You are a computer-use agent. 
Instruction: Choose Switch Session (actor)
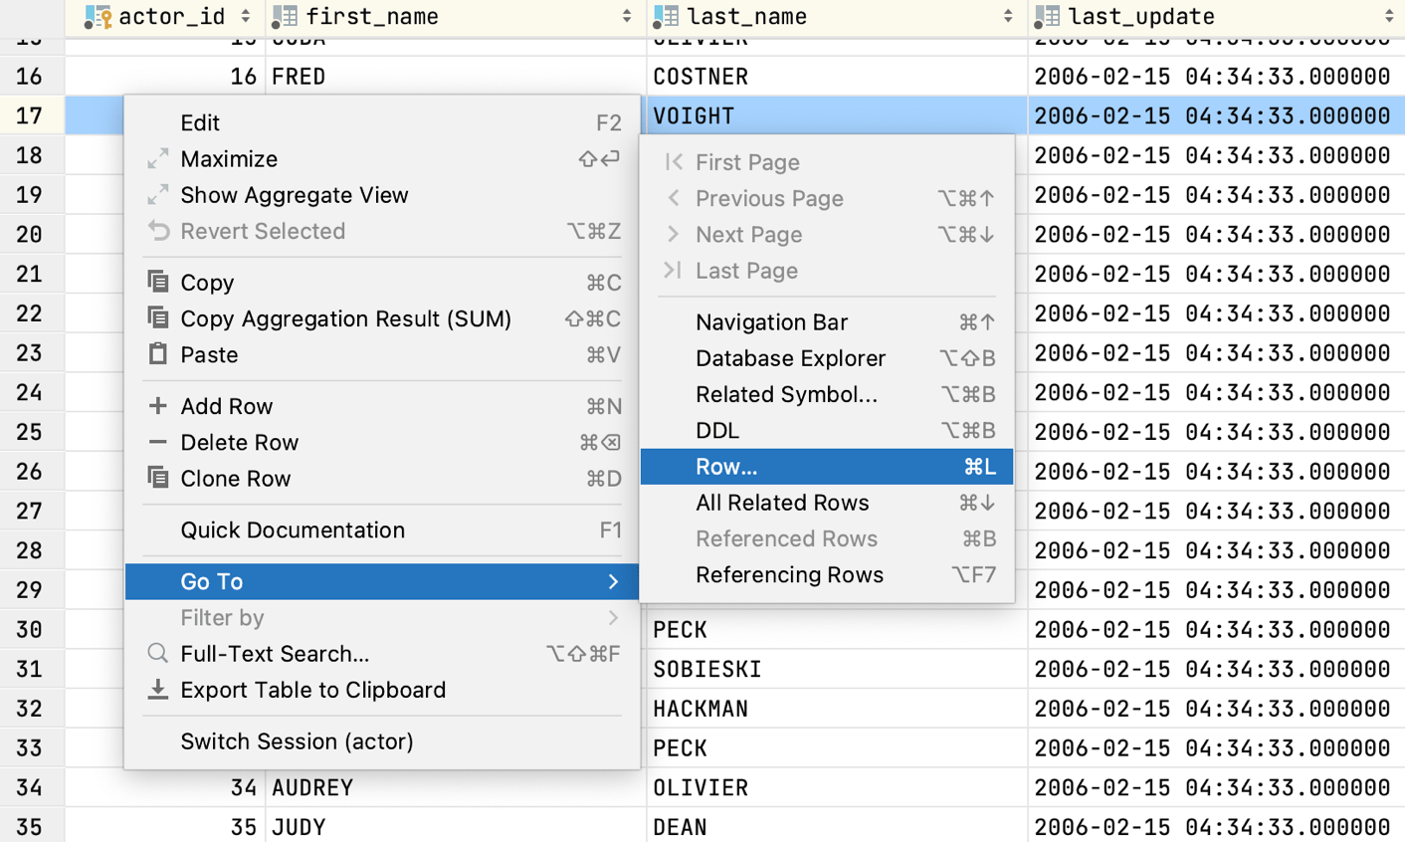[x=382, y=741]
